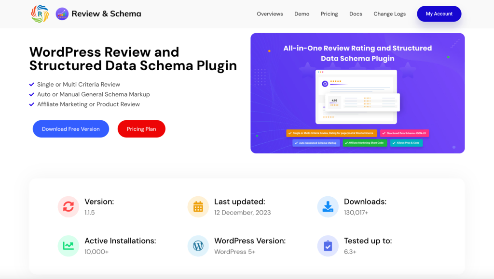Click 'Affiliate Marketing or Product Review' text

click(89, 104)
